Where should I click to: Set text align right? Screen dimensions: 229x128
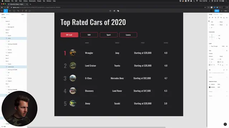click(x=214, y=65)
